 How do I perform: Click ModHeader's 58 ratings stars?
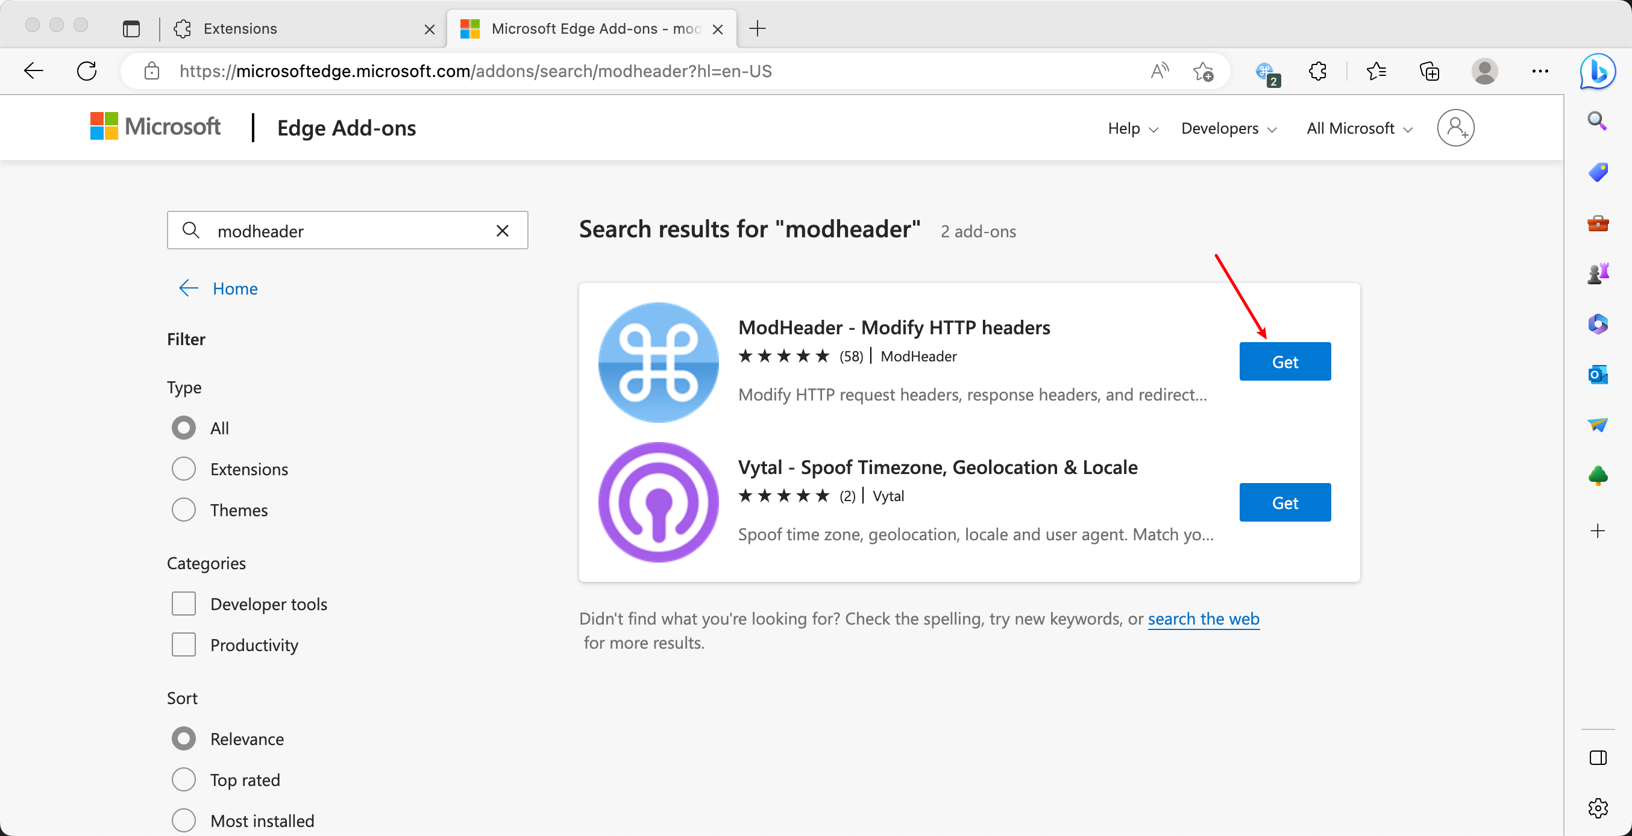click(783, 356)
